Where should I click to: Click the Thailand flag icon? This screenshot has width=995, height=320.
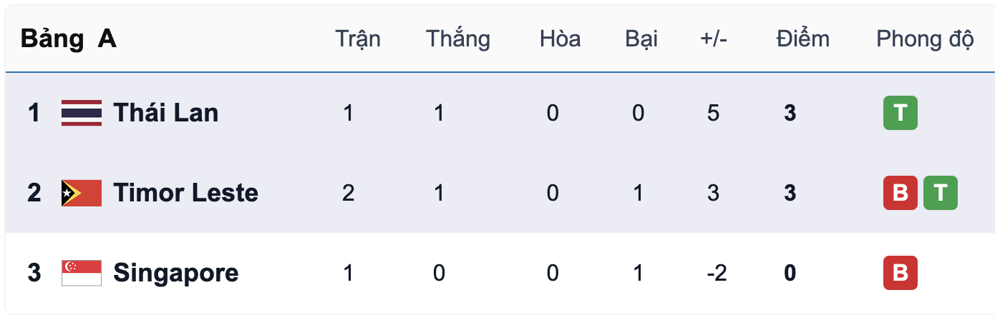[81, 113]
